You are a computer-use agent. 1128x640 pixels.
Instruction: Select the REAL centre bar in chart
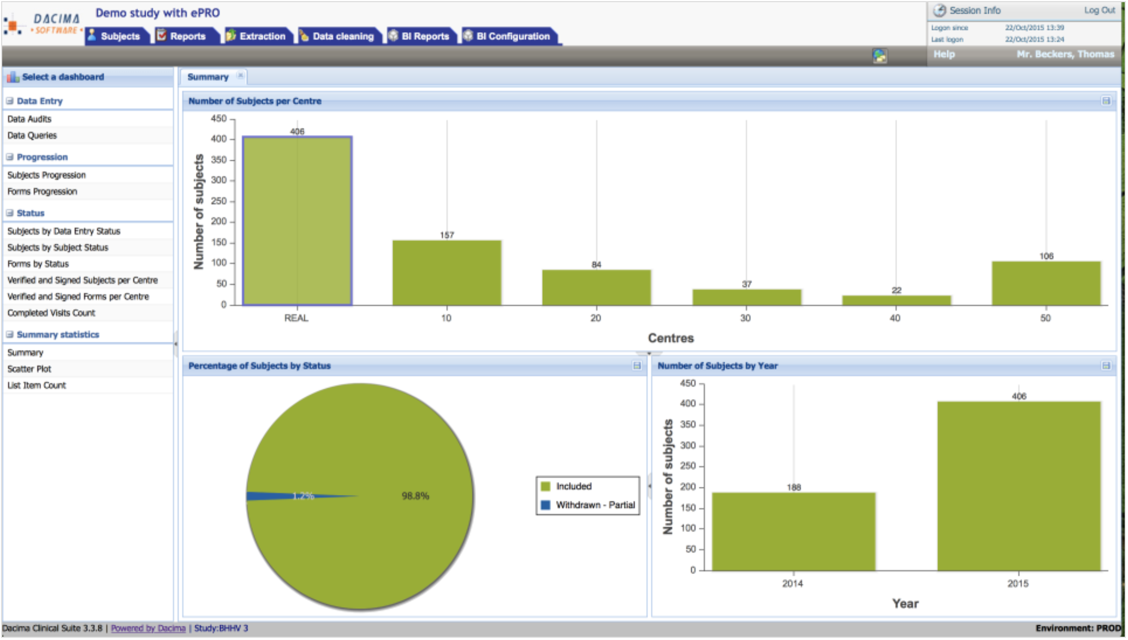pyautogui.click(x=297, y=221)
